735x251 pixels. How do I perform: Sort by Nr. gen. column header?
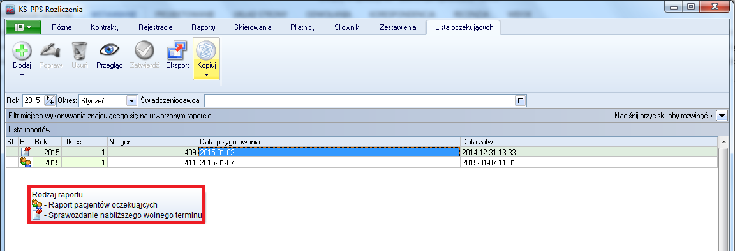point(153,141)
